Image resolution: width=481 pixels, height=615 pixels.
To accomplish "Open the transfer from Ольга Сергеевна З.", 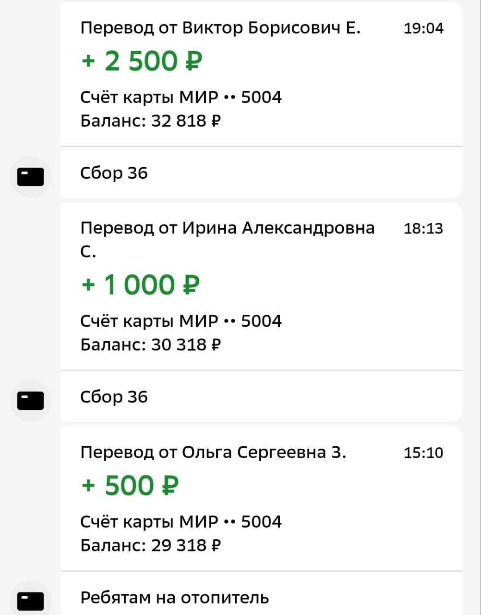I will [213, 452].
